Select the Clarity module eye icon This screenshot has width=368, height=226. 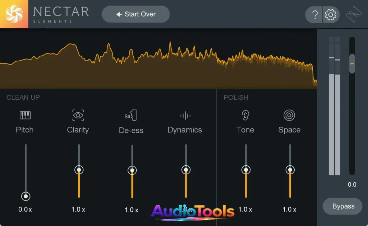coord(78,115)
